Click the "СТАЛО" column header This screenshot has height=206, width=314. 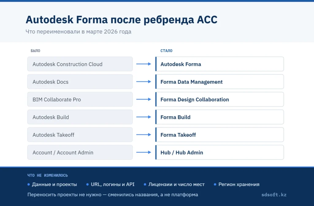[x=166, y=51]
